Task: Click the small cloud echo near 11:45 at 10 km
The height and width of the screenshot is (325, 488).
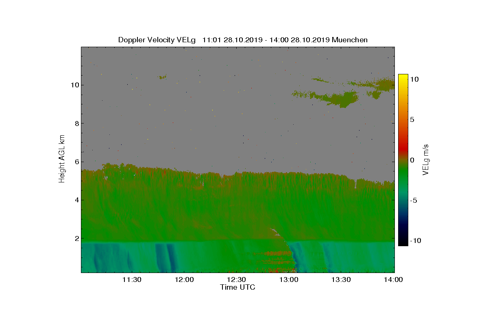Action: tap(163, 77)
